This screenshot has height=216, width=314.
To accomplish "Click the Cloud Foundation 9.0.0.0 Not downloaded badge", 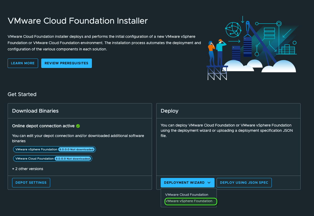I will [x=72, y=159].
